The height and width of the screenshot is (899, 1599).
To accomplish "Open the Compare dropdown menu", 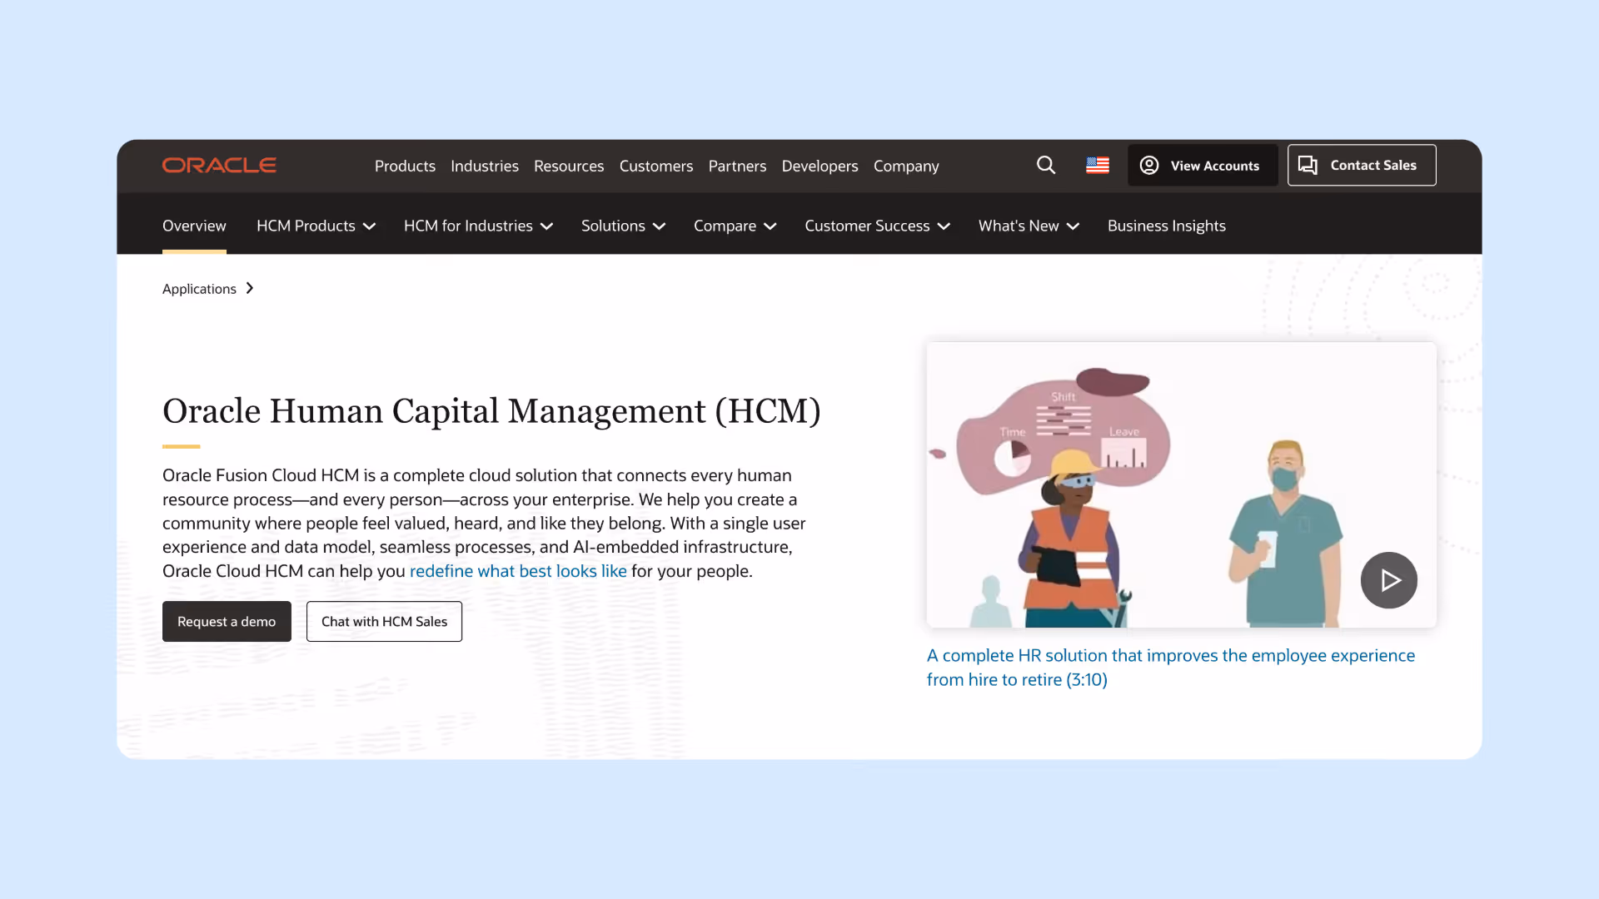I will (x=735, y=226).
